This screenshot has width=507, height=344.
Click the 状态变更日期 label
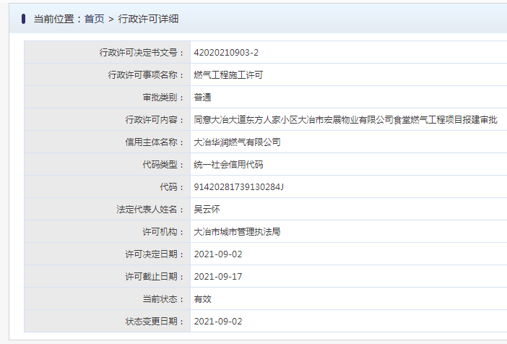[155, 322]
